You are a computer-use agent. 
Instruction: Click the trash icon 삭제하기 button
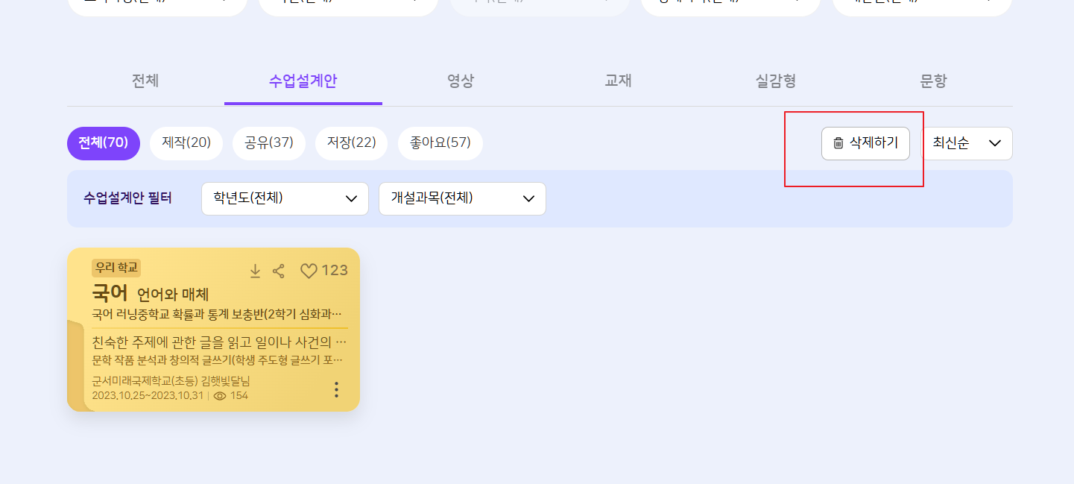point(865,143)
